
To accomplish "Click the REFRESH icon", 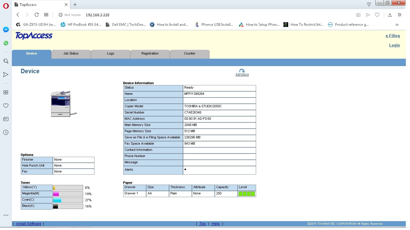I will [x=242, y=71].
